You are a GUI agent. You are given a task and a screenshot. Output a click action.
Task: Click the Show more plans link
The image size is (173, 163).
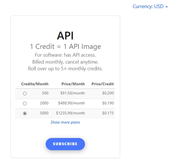[65, 122]
